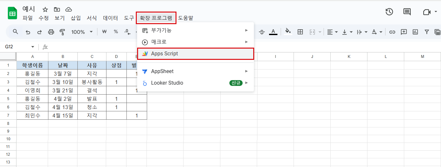The height and width of the screenshot is (167, 441).
Task: Star the 예시 document
Action: click(x=45, y=10)
